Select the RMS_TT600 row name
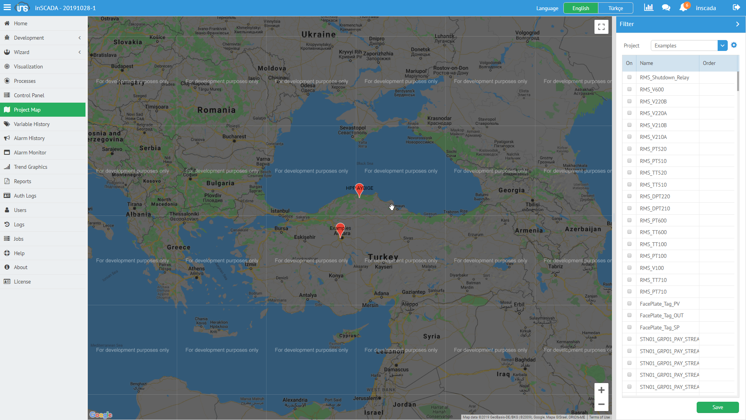The image size is (746, 420). pyautogui.click(x=653, y=232)
